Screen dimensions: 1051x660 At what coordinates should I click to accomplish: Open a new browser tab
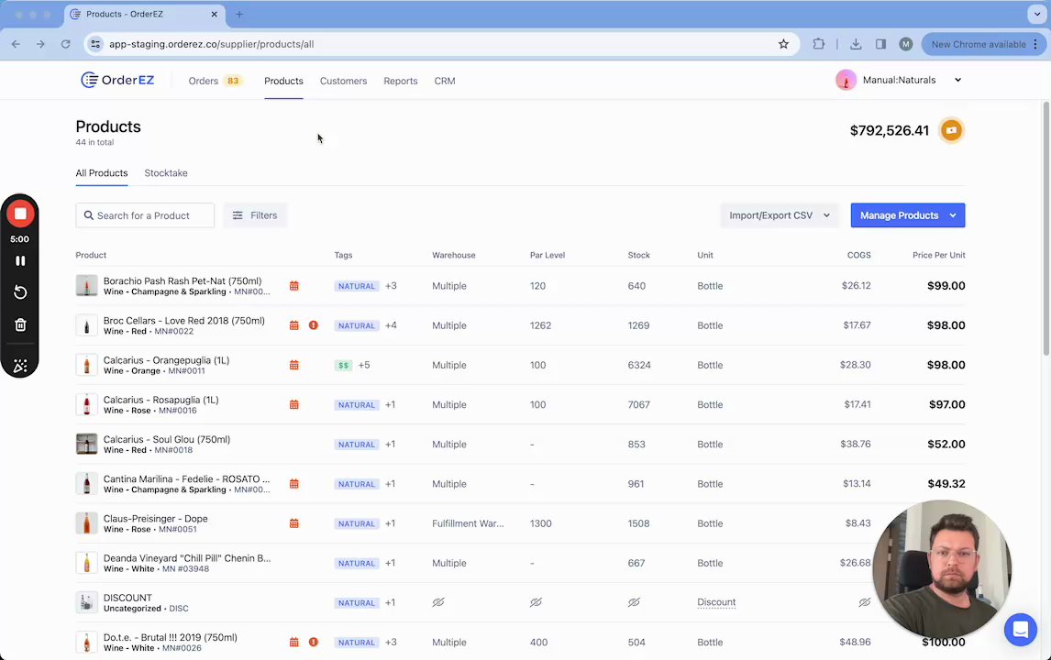click(239, 14)
